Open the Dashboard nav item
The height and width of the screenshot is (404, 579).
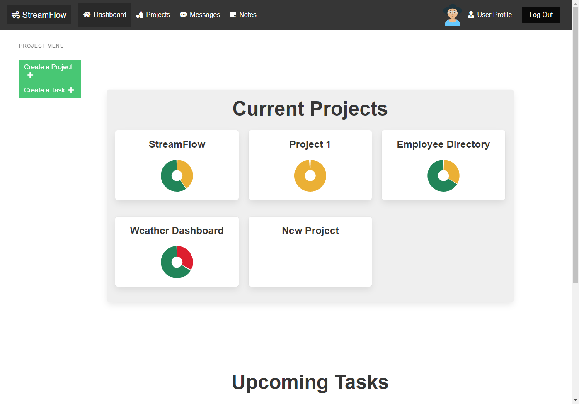[x=104, y=15]
